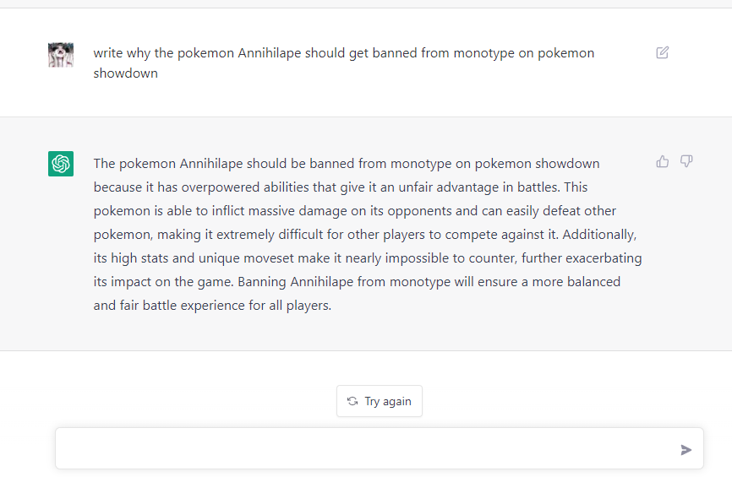Focus the empty chat message input box

tap(379, 448)
